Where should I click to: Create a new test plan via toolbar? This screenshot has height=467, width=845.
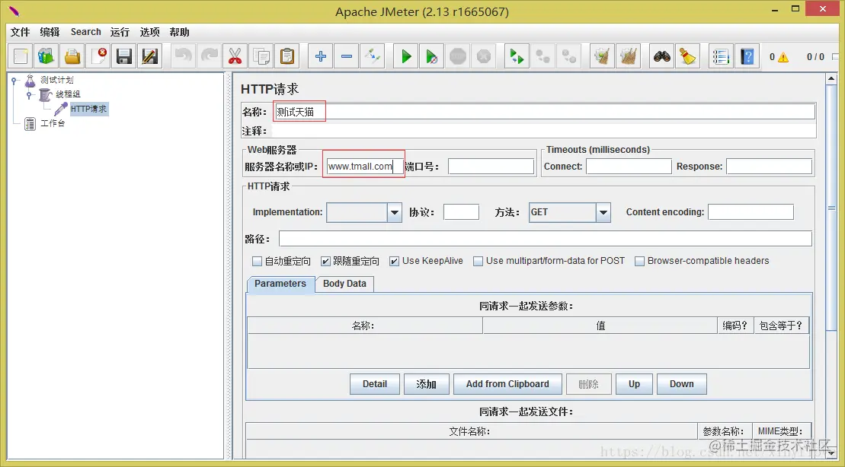[x=21, y=56]
